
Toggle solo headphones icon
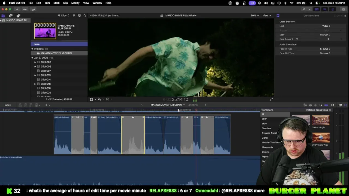(321, 105)
